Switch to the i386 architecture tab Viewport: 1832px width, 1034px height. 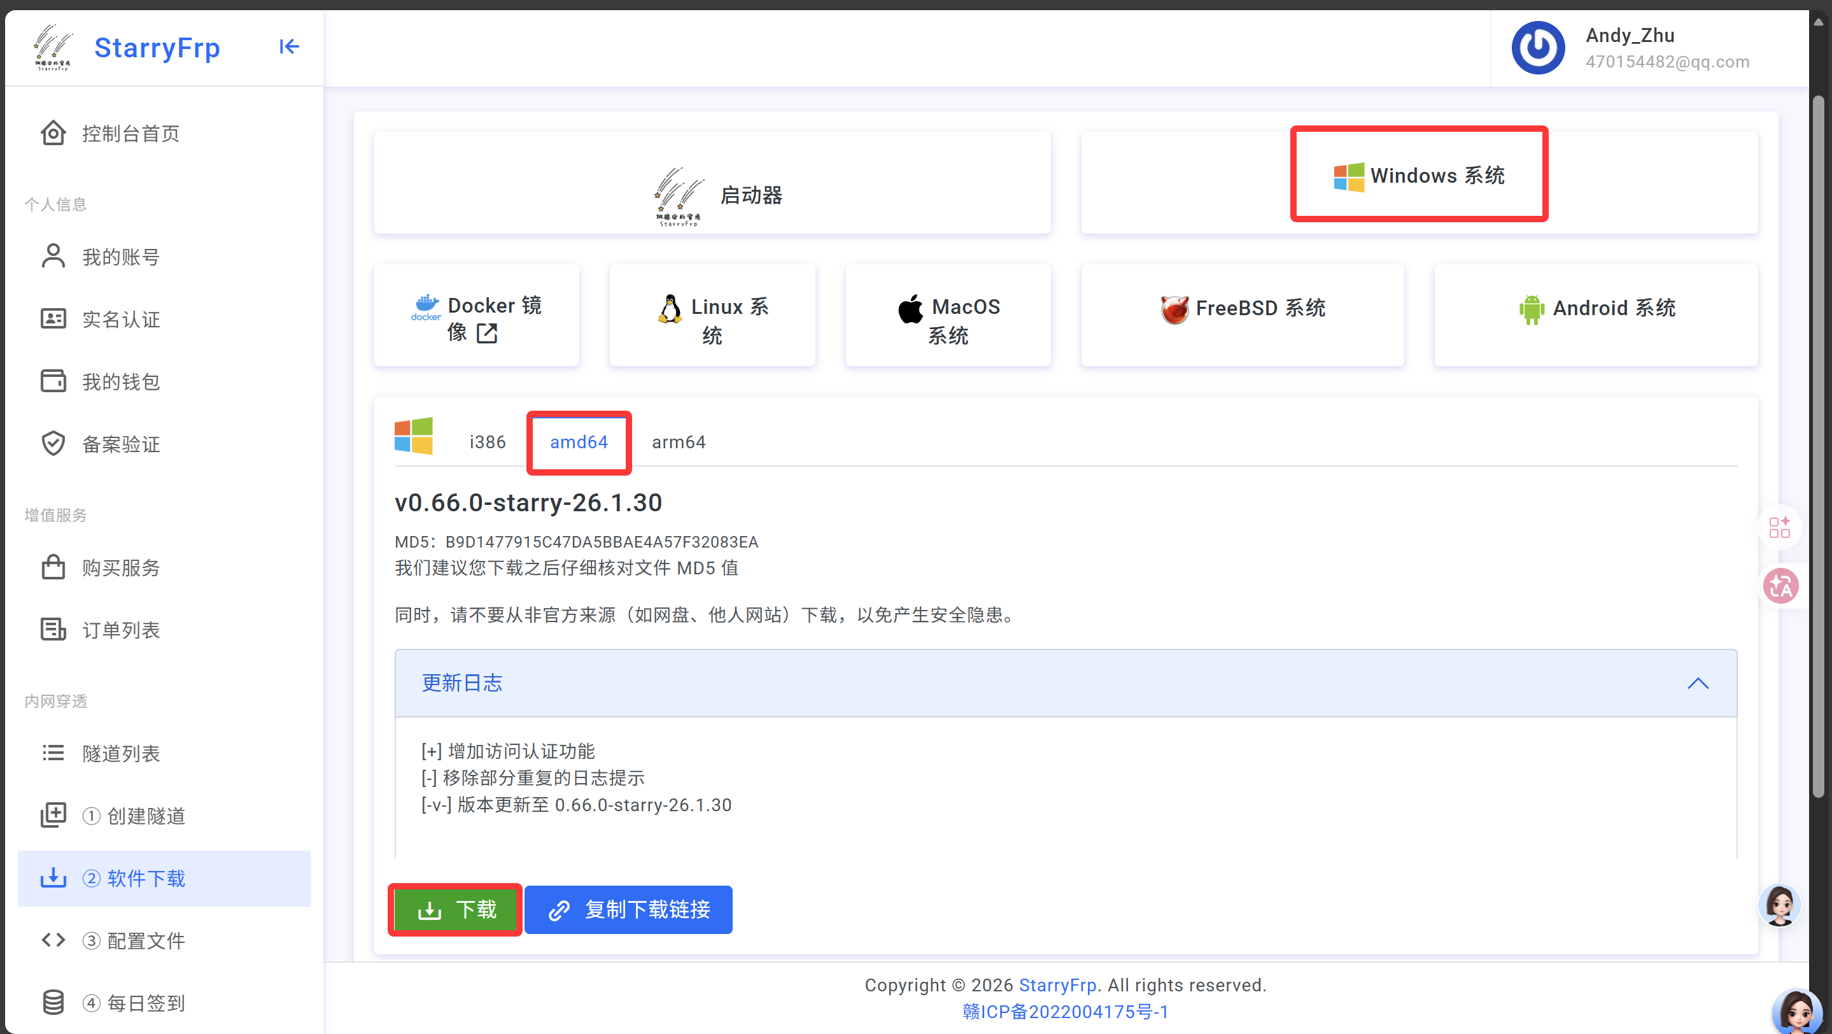487,443
